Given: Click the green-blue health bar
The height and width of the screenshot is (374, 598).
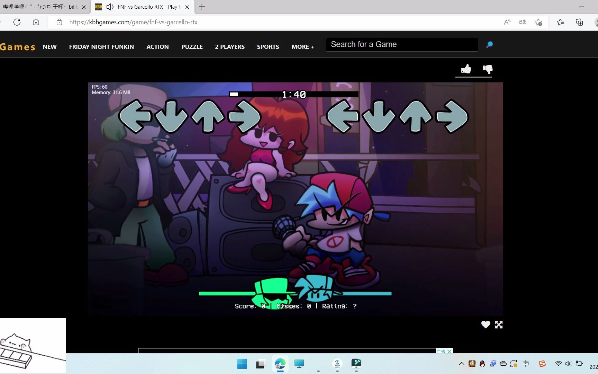Looking at the screenshot, I should [x=295, y=293].
